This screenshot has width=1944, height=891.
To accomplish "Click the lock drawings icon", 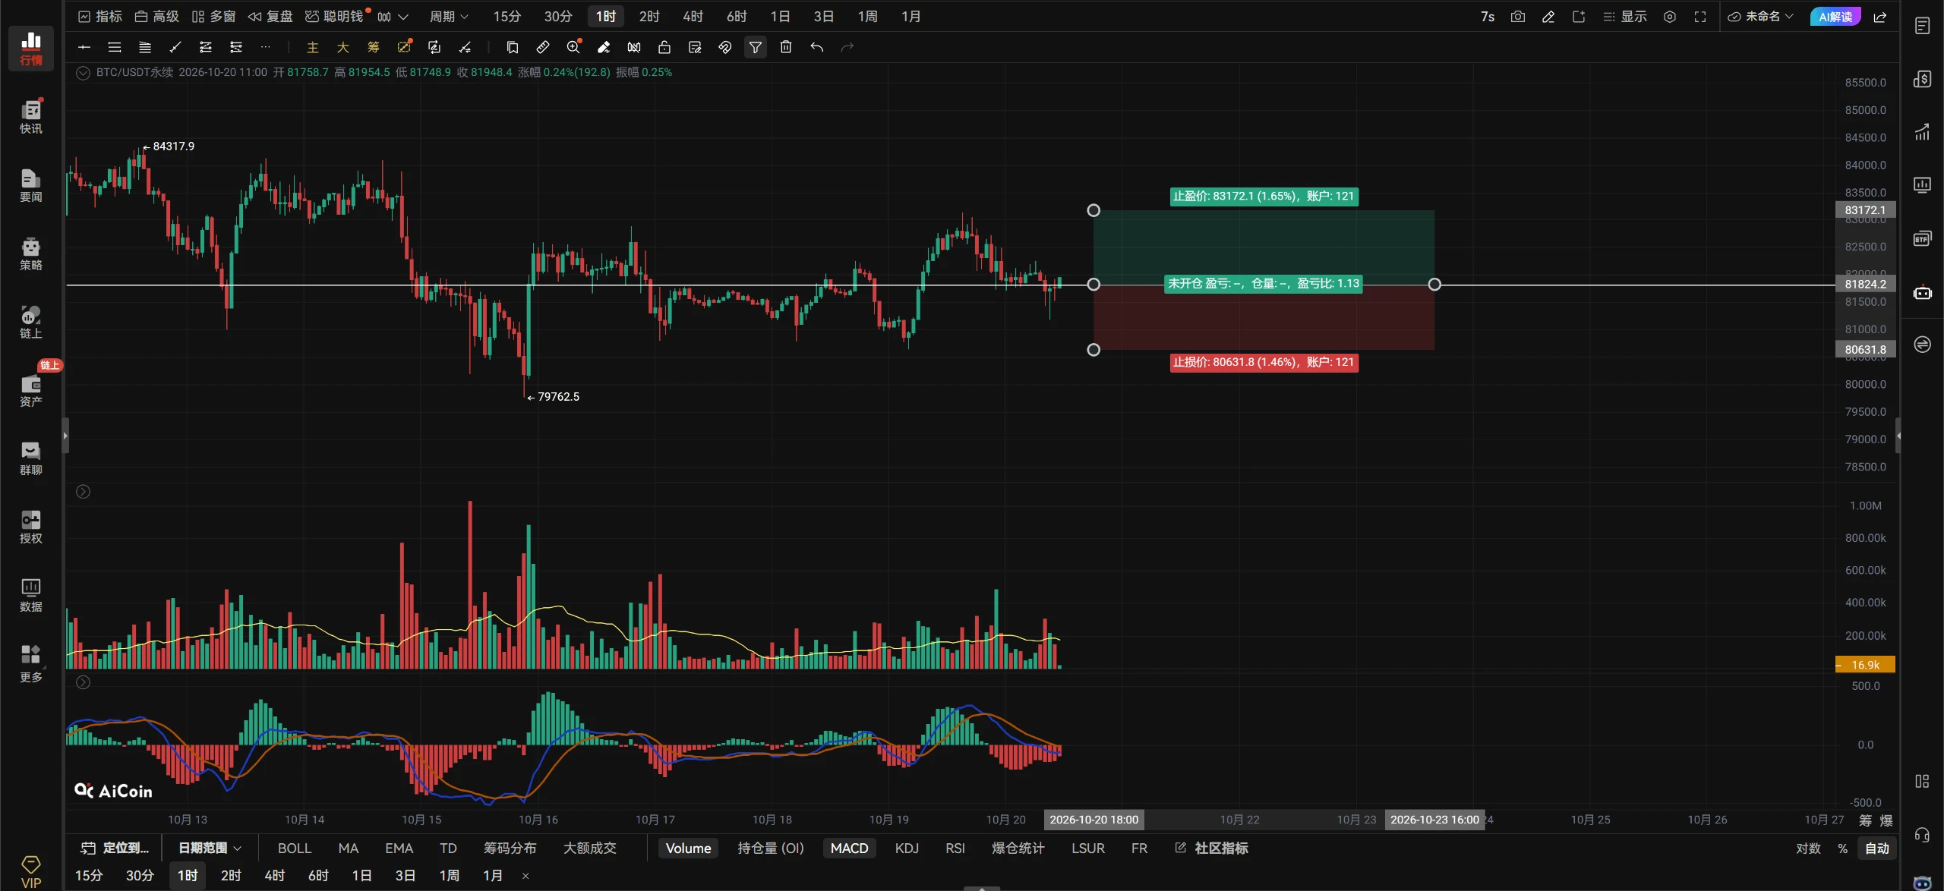I will tap(664, 47).
